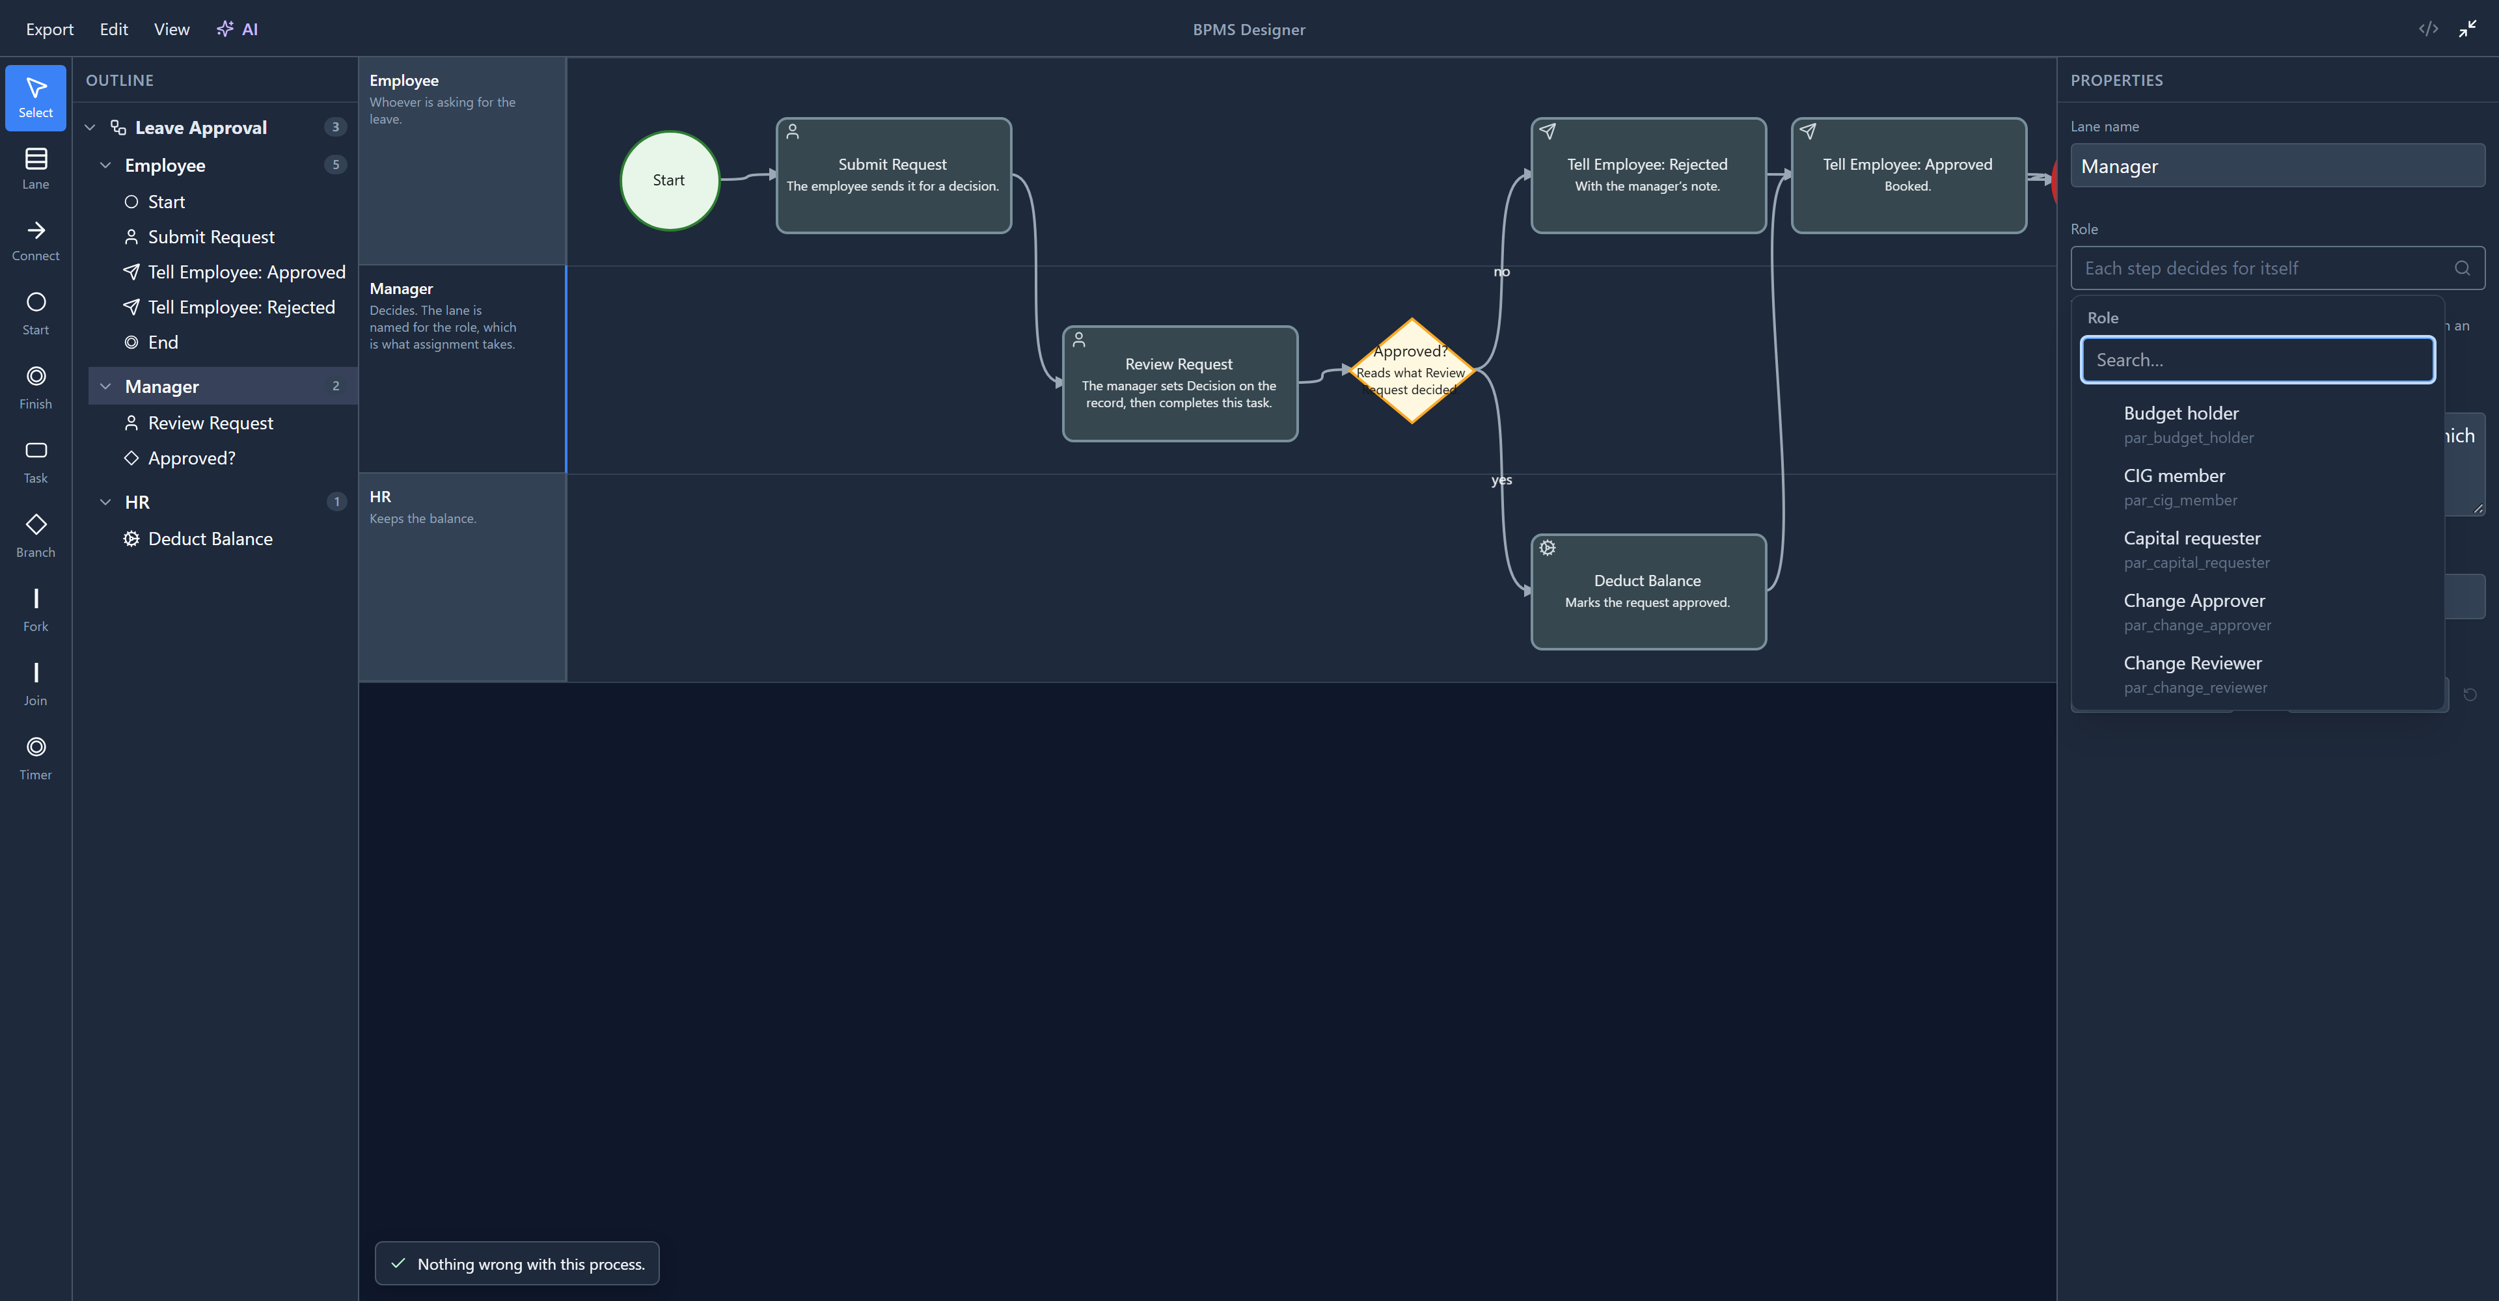Screen dimensions: 2499x1301
Task: Select the Fork tool
Action: (36, 611)
